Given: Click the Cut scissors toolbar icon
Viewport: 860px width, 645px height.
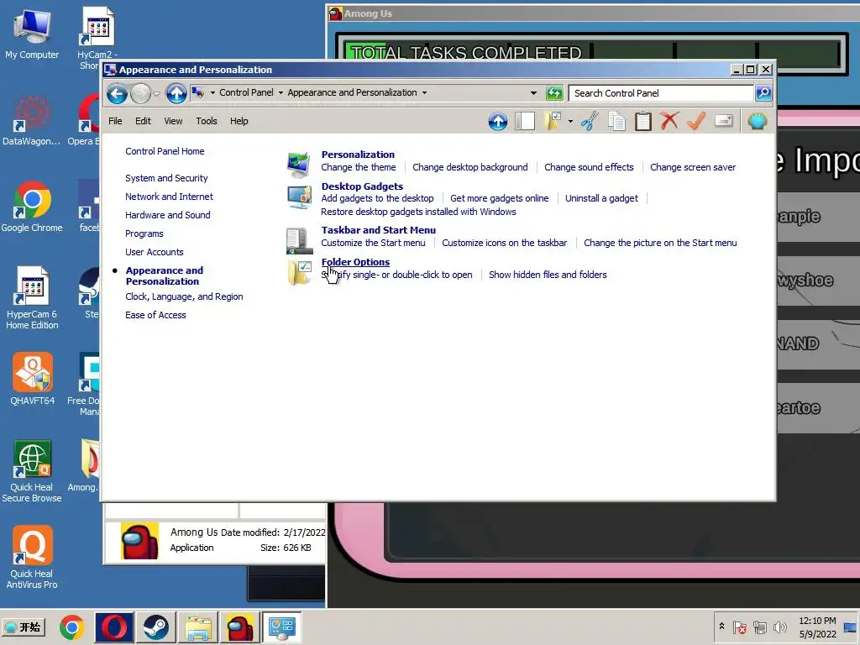Looking at the screenshot, I should point(590,121).
